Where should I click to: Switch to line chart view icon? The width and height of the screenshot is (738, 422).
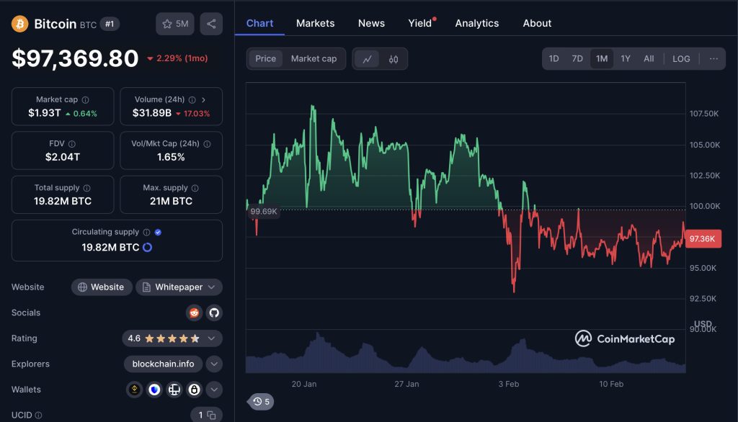coord(367,59)
